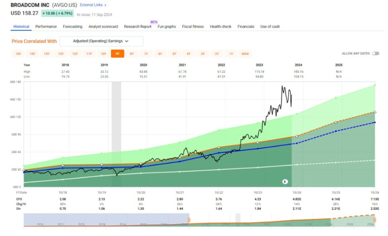The image size is (388, 236).
Task: Open the Performance tab
Action: (x=46, y=27)
